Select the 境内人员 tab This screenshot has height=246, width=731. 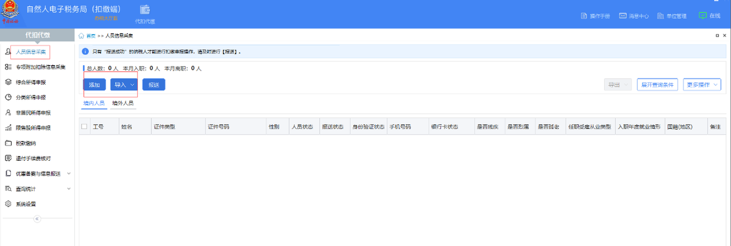(x=94, y=104)
